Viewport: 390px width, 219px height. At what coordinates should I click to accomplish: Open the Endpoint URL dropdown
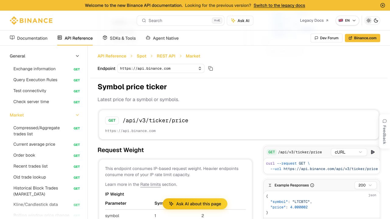161,68
